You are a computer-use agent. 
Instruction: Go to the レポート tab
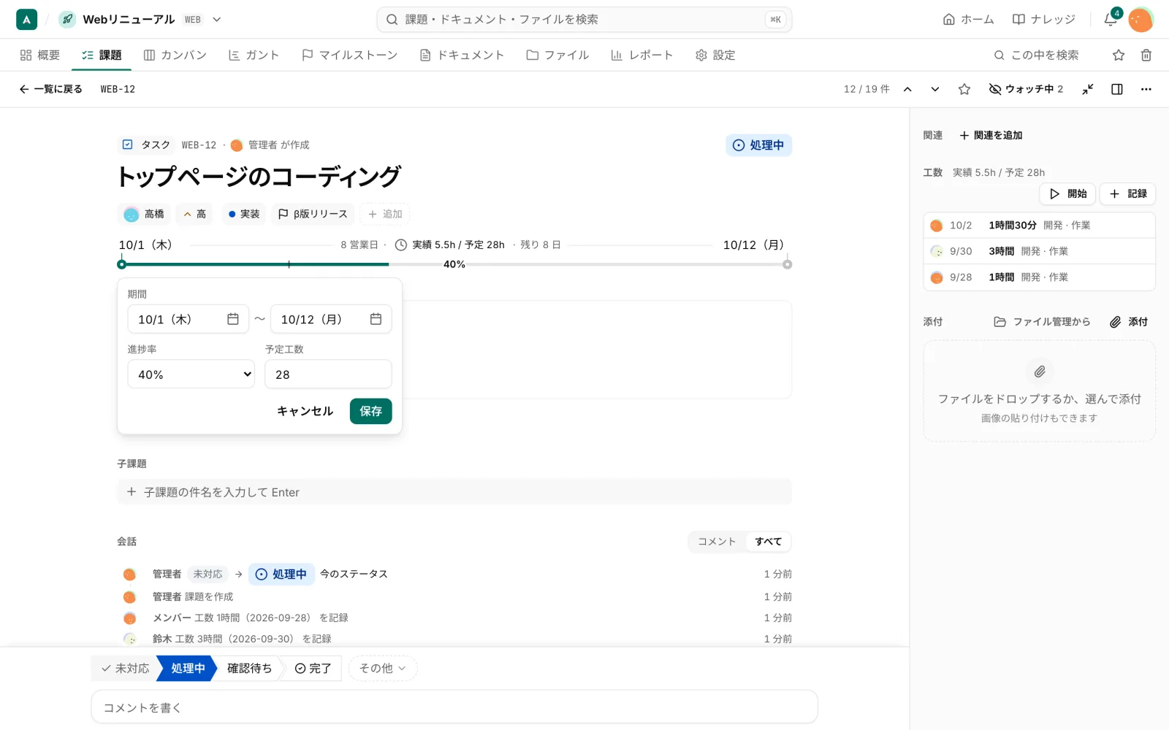641,55
